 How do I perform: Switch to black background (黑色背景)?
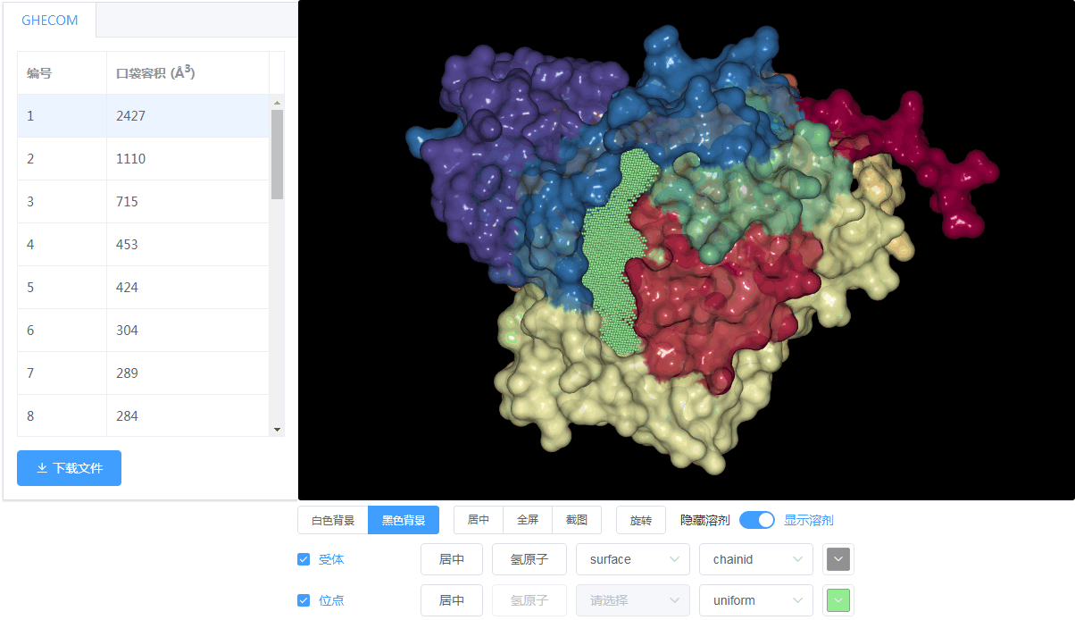tap(404, 520)
